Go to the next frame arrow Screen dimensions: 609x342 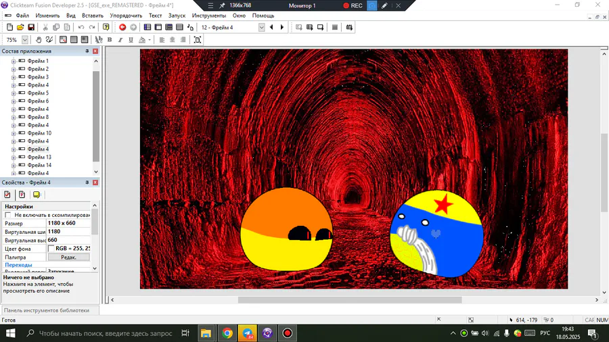282,27
